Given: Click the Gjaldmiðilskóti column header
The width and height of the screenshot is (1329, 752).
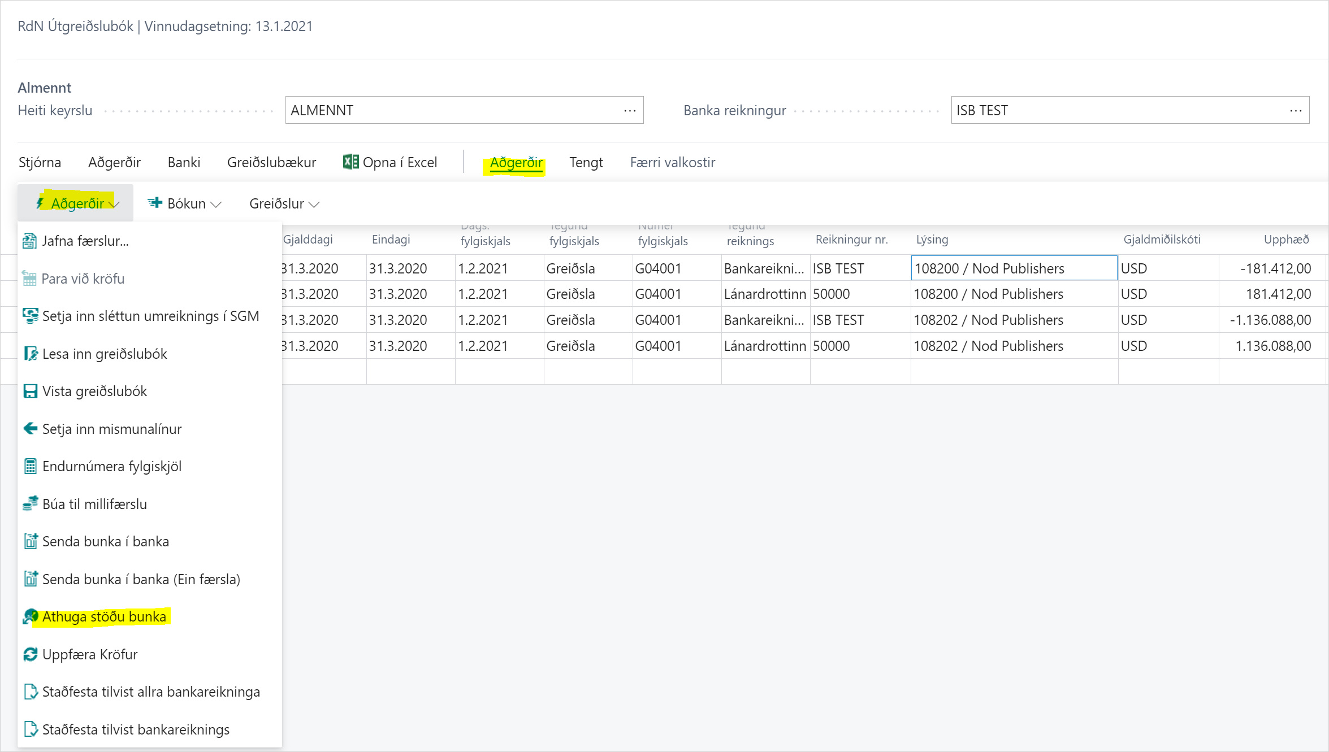Looking at the screenshot, I should pyautogui.click(x=1162, y=240).
